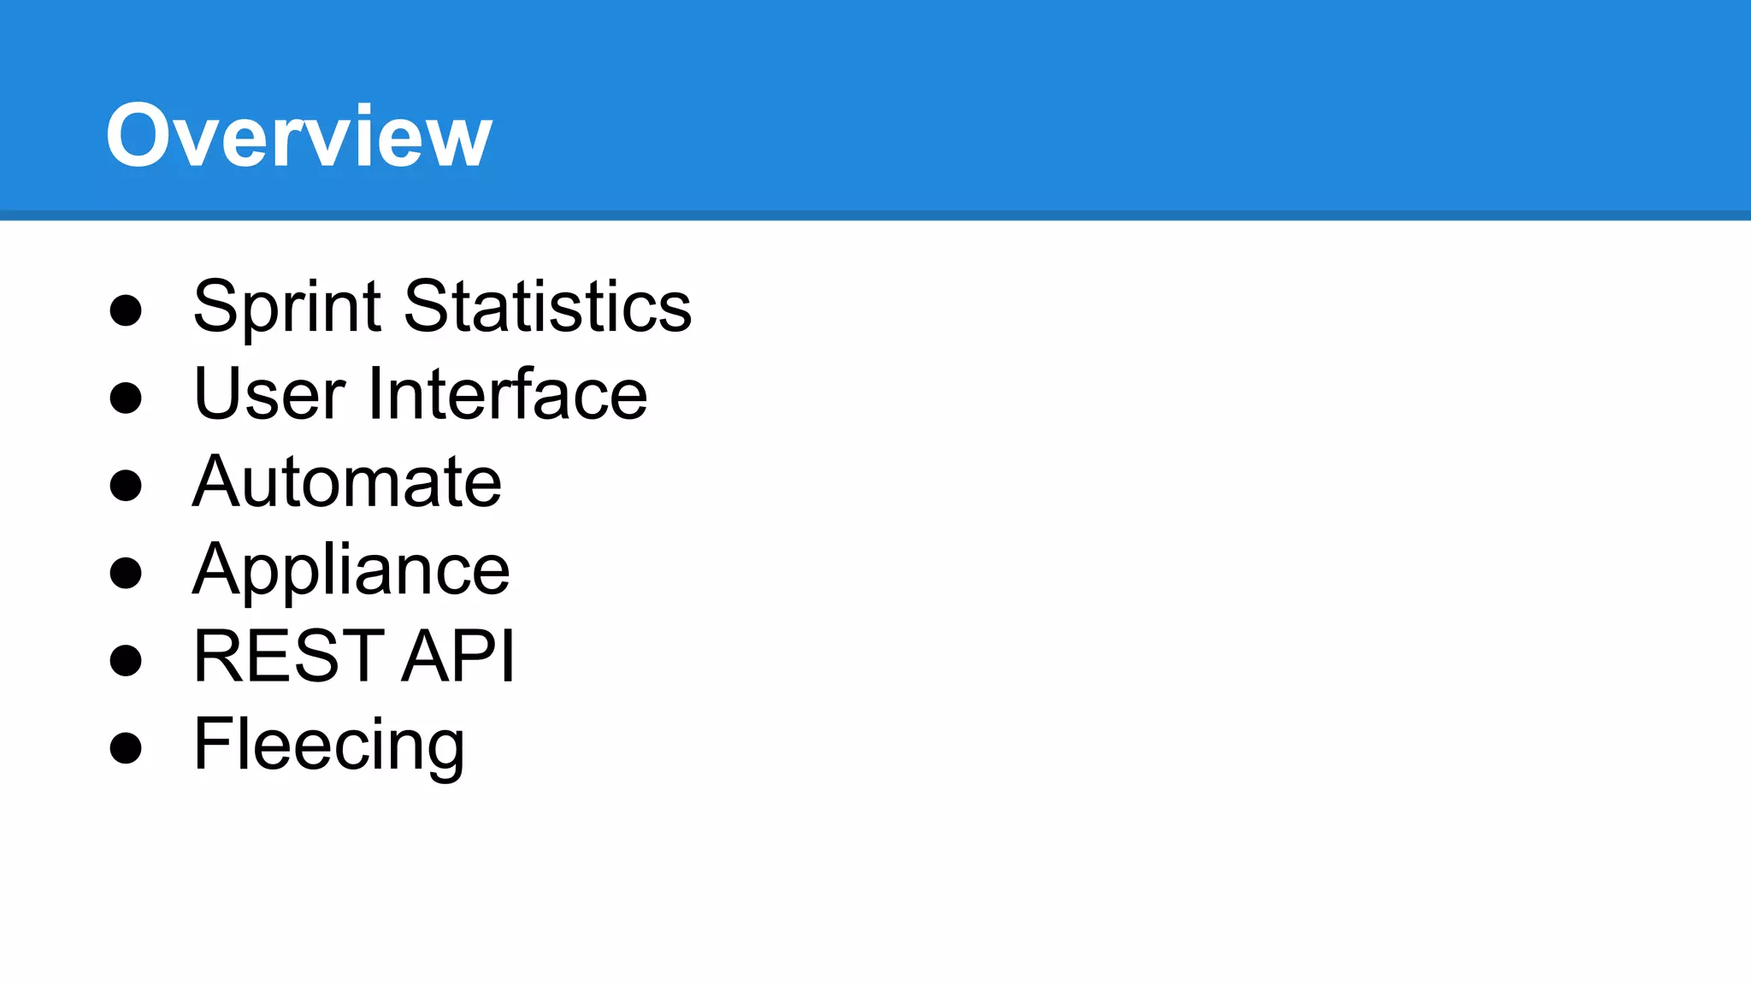Click the word Interface in second bullet
1751x985 pixels.
click(x=507, y=392)
